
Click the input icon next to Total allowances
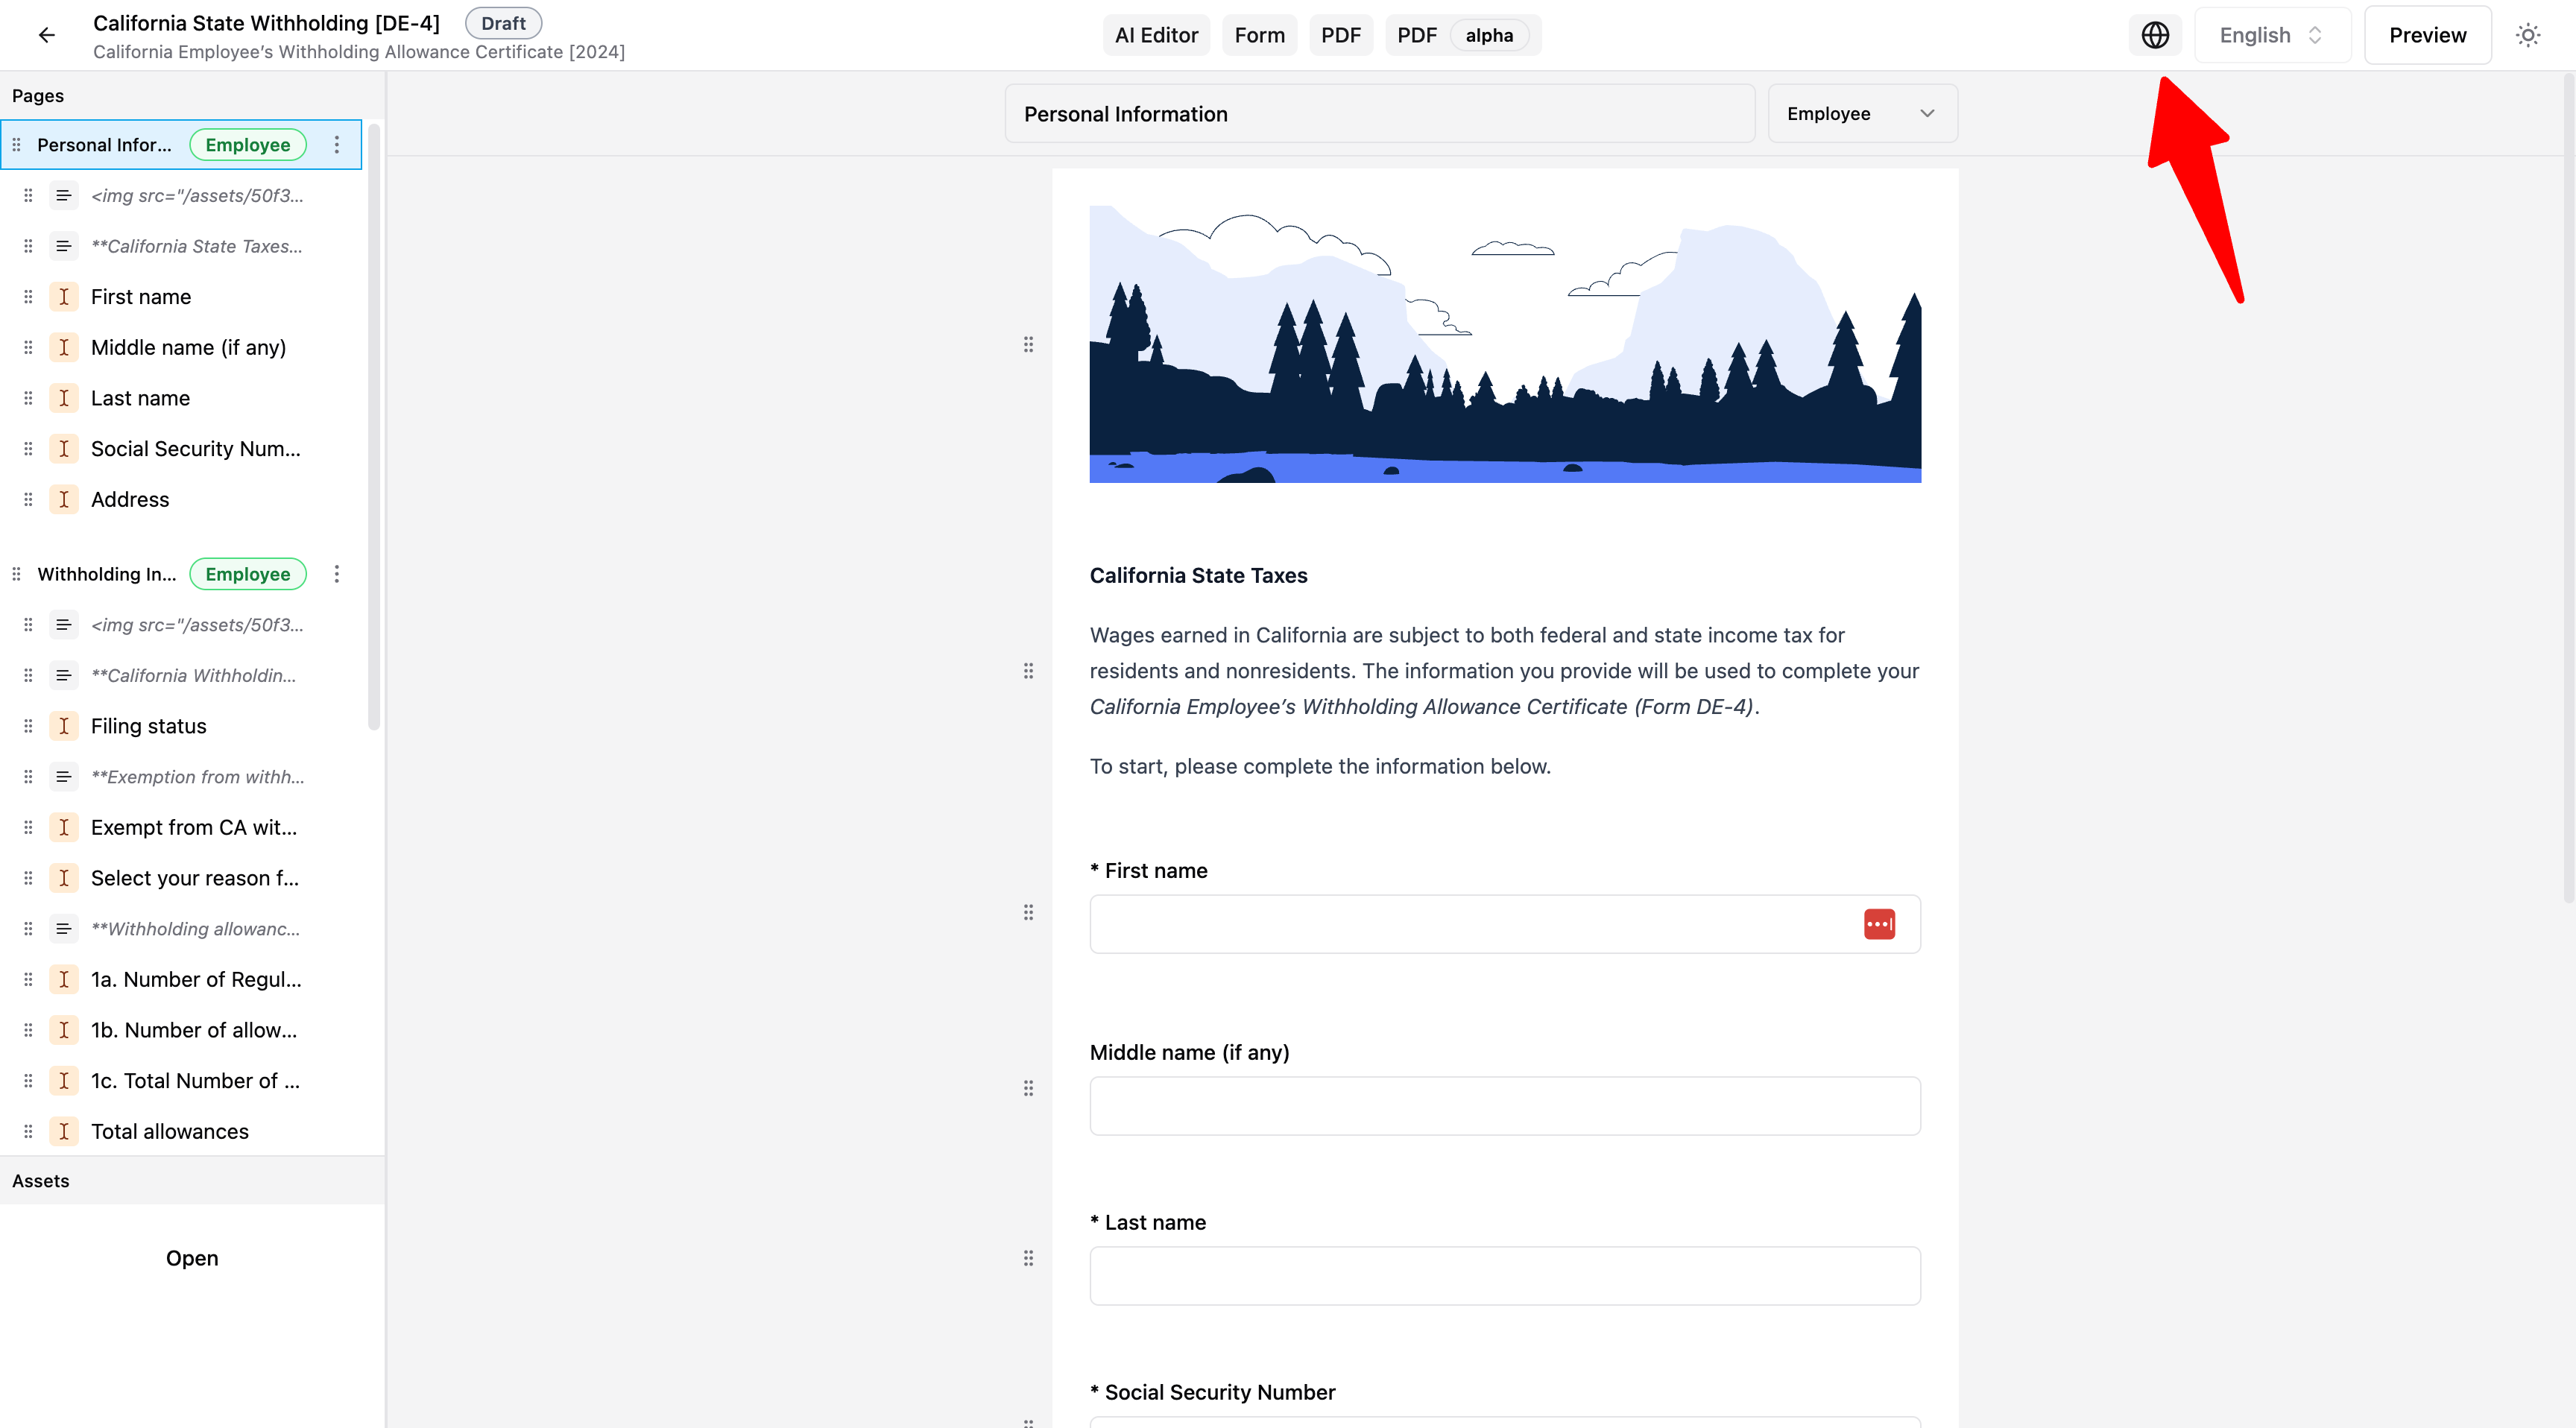coord(64,1131)
